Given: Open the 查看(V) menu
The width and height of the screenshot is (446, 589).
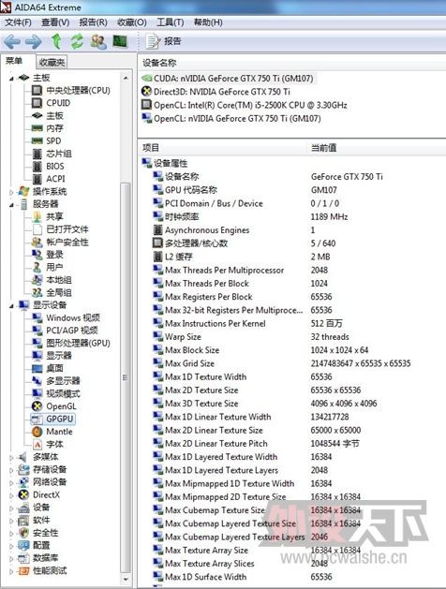Looking at the screenshot, I should click(55, 22).
